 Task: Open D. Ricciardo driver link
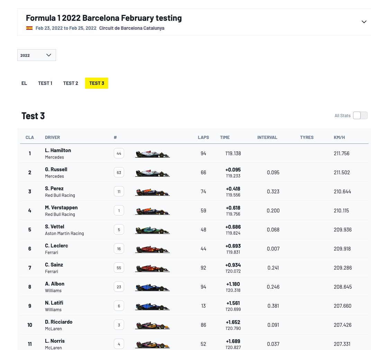click(x=59, y=322)
